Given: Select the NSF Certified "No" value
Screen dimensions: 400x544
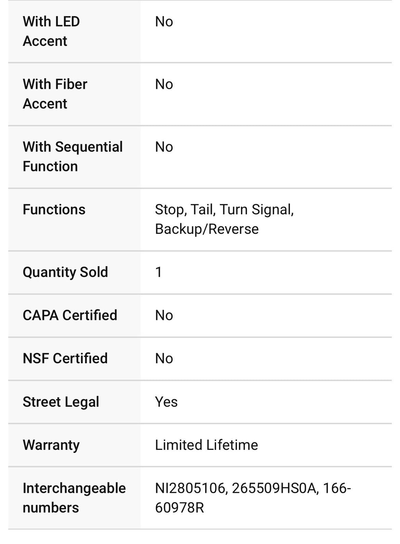Looking at the screenshot, I should tap(164, 358).
